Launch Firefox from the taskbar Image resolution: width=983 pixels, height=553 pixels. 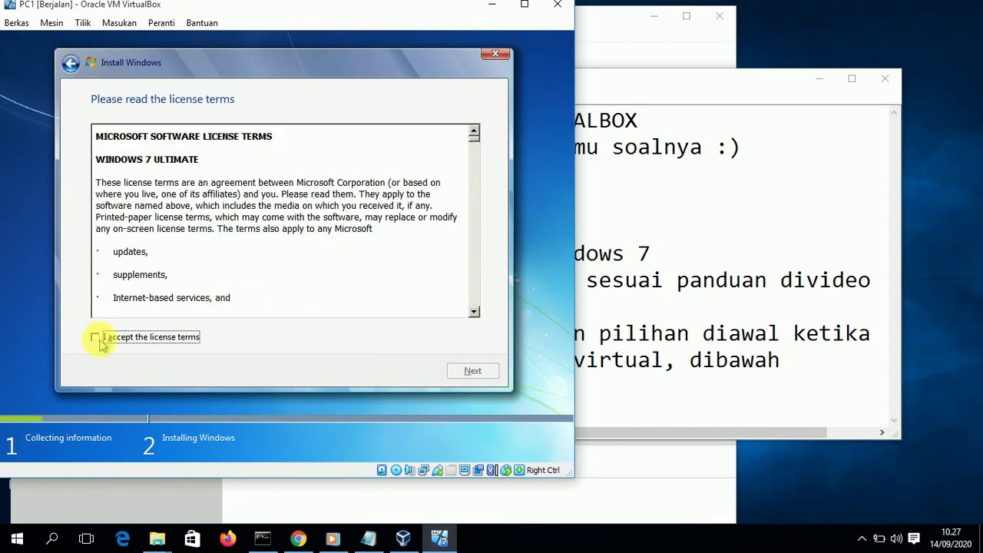click(x=227, y=538)
